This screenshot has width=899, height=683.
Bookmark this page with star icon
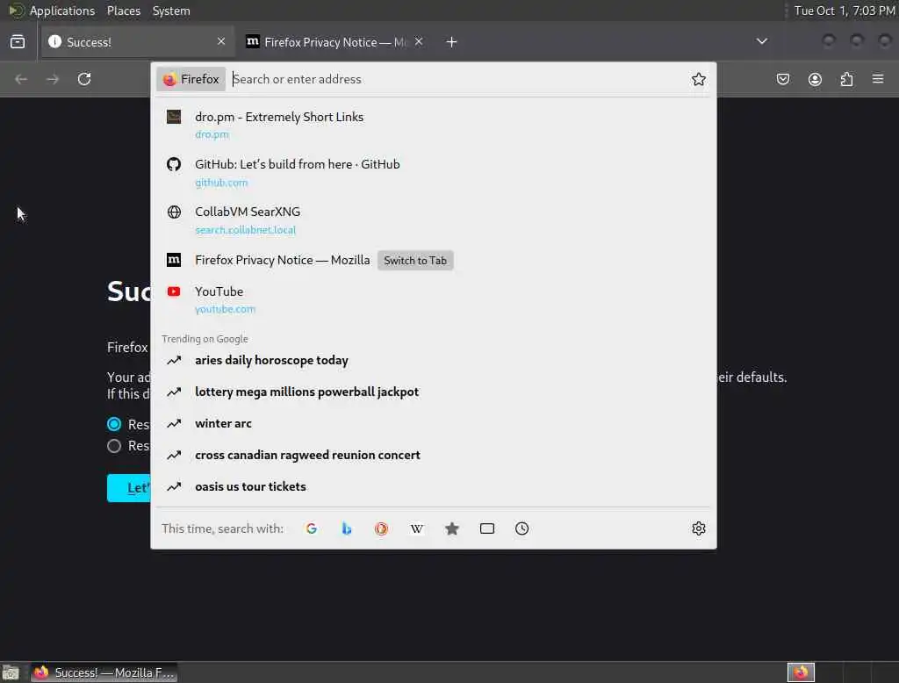698,79
